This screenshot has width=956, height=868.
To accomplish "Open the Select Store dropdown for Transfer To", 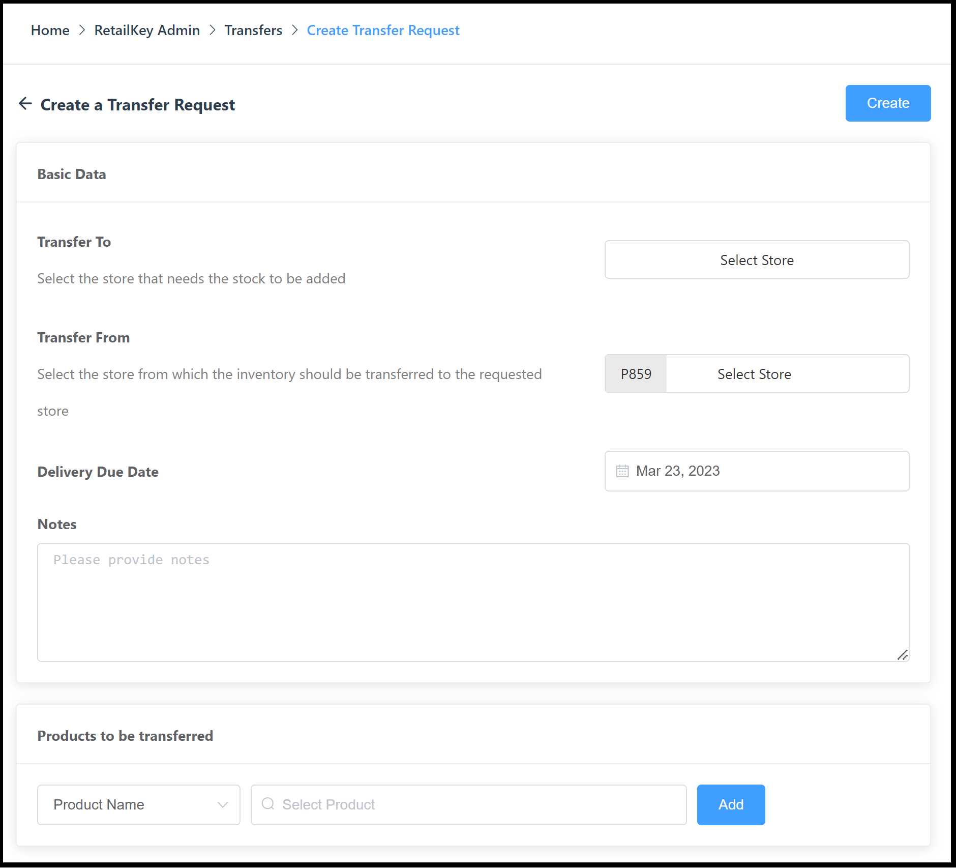I will [756, 259].
